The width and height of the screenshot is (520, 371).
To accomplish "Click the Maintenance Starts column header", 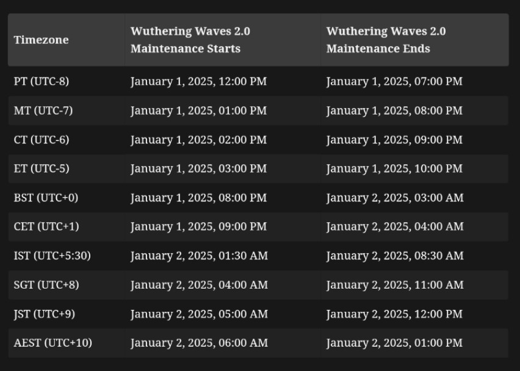I will [190, 40].
